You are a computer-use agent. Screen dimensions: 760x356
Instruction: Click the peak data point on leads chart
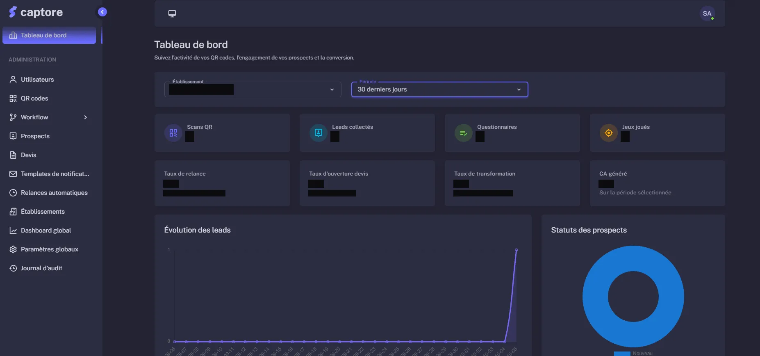point(516,250)
